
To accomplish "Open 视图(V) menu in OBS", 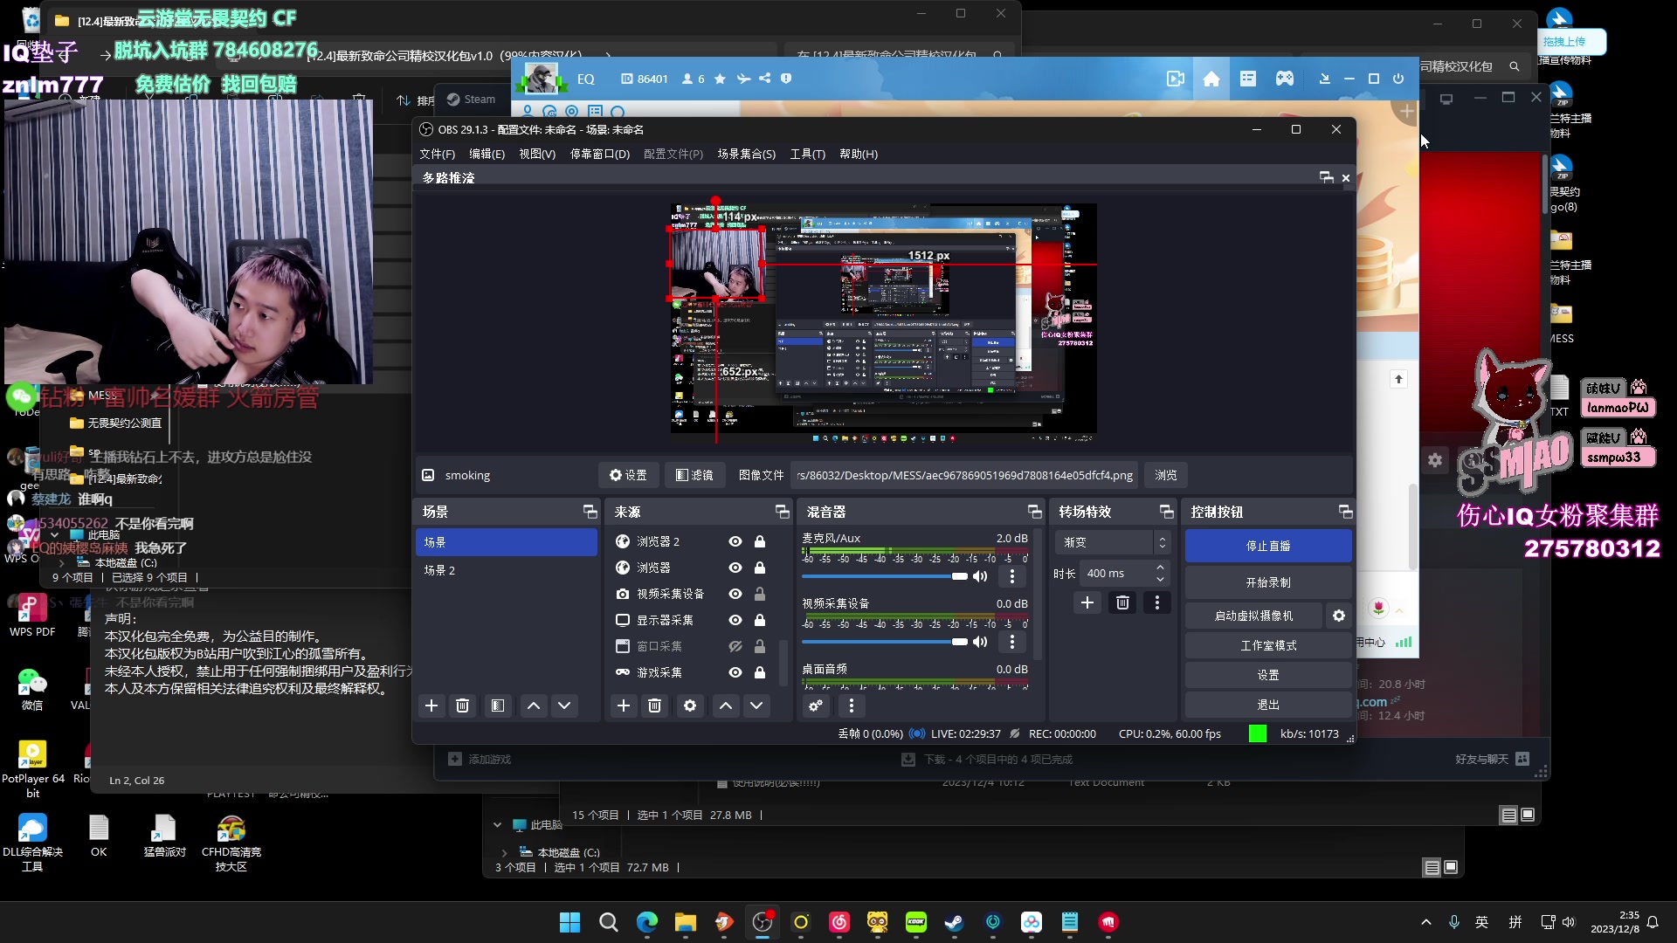I will (x=537, y=154).
